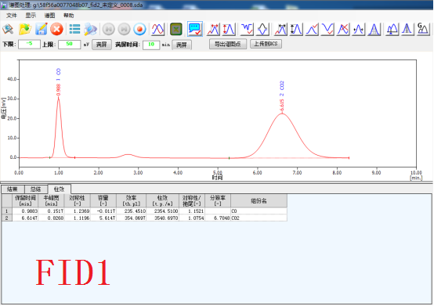The image size is (434, 306).
Task: Click the 满屏时间 time input field
Action: pos(151,45)
